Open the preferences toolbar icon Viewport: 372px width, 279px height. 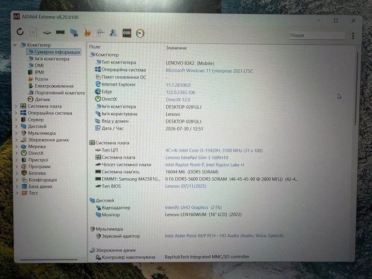click(101, 33)
